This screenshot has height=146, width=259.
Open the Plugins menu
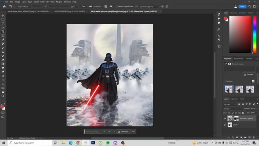(59, 2)
